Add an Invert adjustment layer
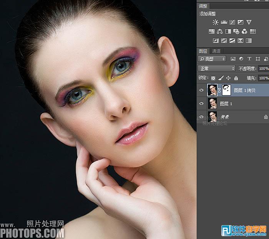This screenshot has width=269, height=239. pyautogui.click(x=216, y=41)
